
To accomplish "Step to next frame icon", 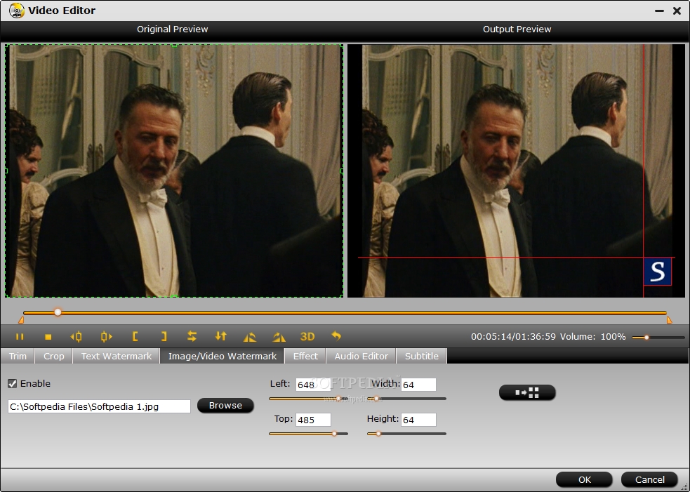I will point(106,337).
